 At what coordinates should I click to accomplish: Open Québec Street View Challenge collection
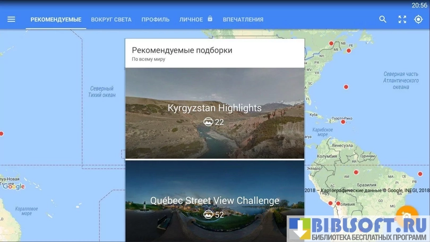pyautogui.click(x=214, y=201)
